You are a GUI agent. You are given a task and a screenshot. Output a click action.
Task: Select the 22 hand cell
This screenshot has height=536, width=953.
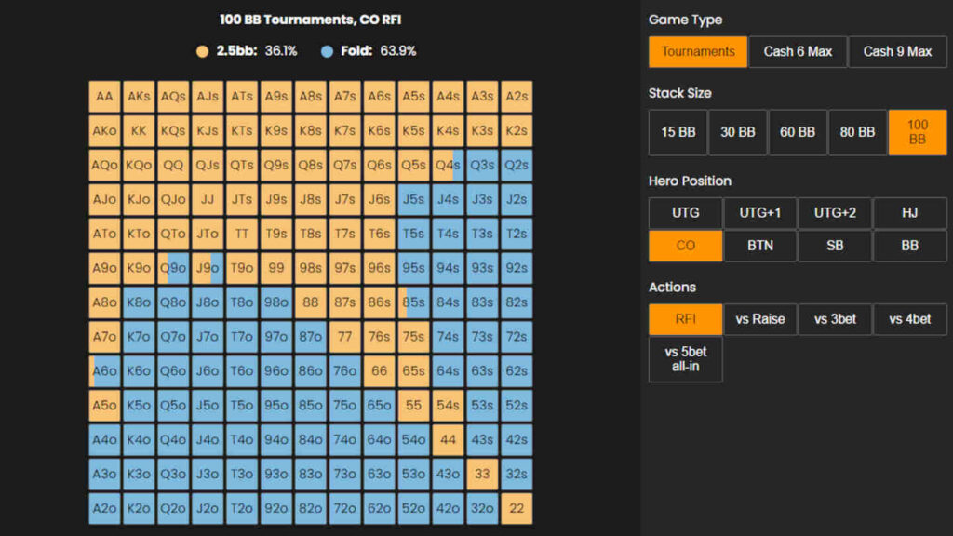pos(517,508)
